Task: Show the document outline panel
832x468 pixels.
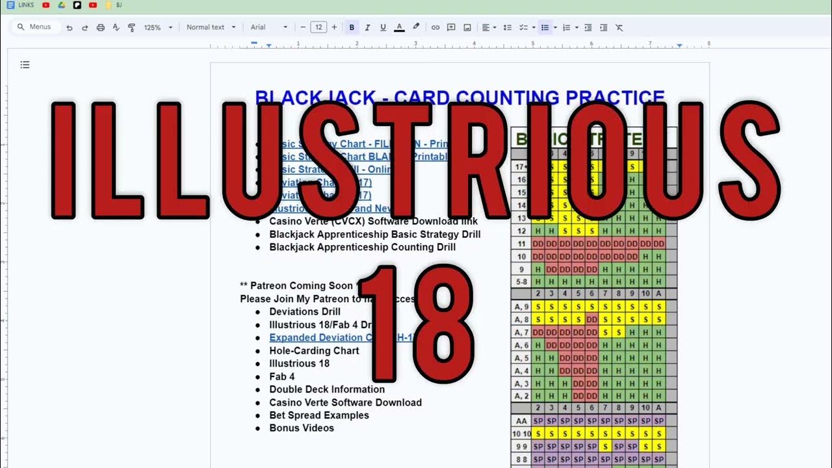Action: click(x=25, y=64)
